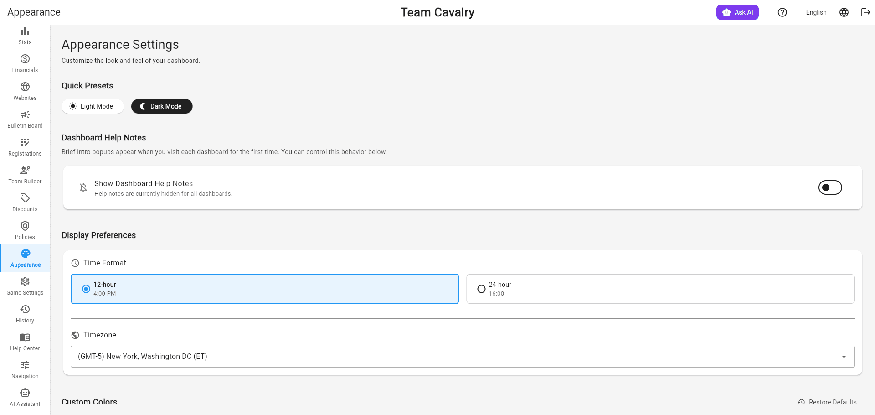Click the Bulletin Board sidebar label

(x=25, y=126)
